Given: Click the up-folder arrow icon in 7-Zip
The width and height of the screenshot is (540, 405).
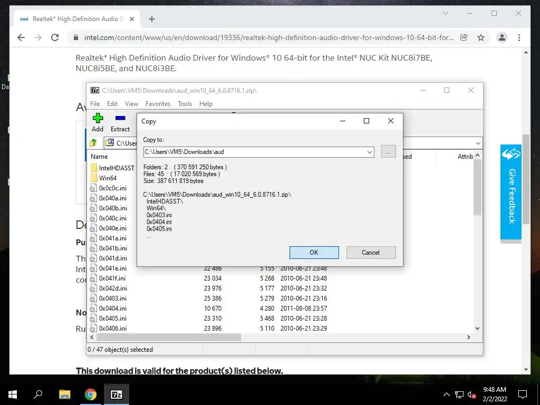Looking at the screenshot, I should click(x=93, y=142).
